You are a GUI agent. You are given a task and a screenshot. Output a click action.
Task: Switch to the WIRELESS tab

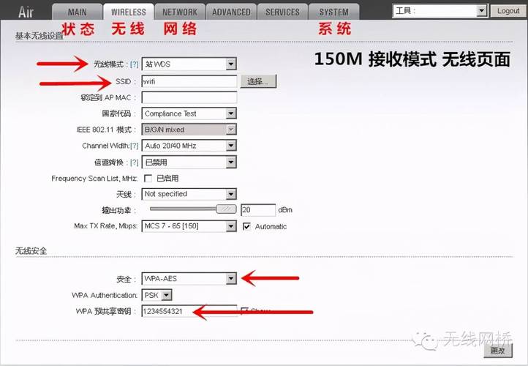tap(128, 12)
